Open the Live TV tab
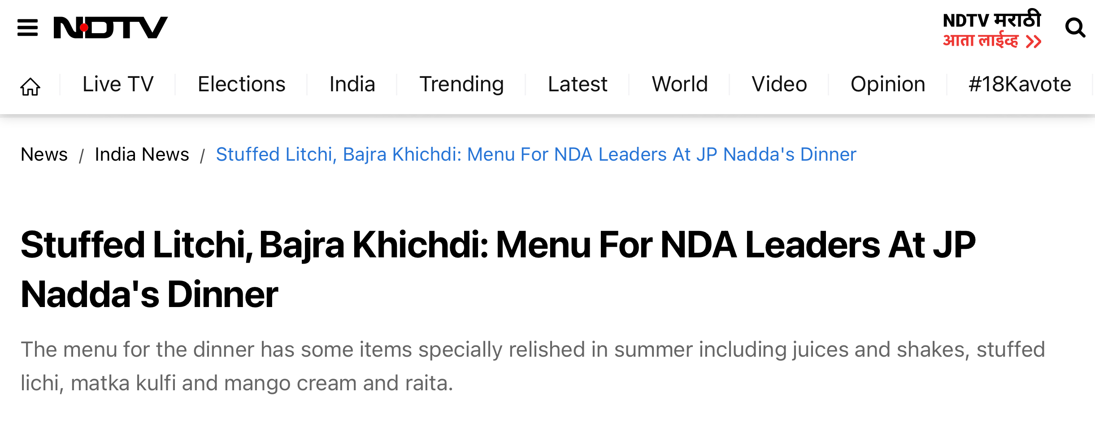The height and width of the screenshot is (431, 1095). point(118,84)
